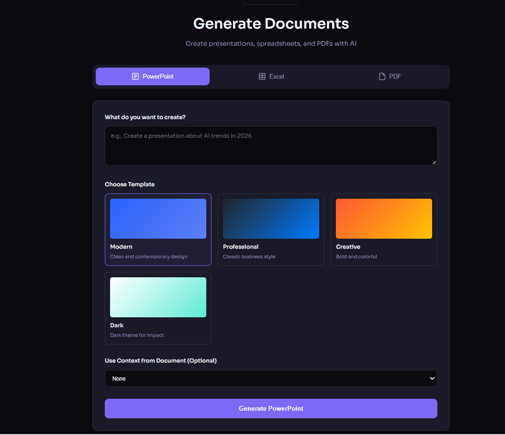Click the Modern blue gradient preview
505x435 pixels.
tap(158, 219)
